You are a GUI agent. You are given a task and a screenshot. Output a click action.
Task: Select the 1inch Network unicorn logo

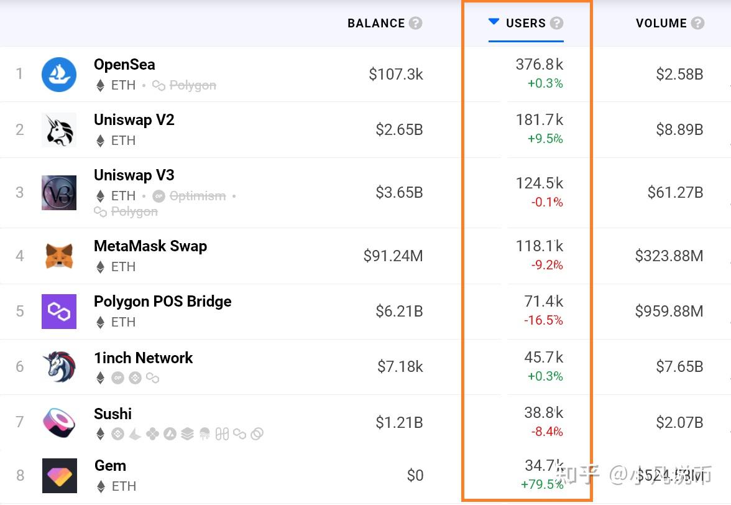pyautogui.click(x=59, y=367)
